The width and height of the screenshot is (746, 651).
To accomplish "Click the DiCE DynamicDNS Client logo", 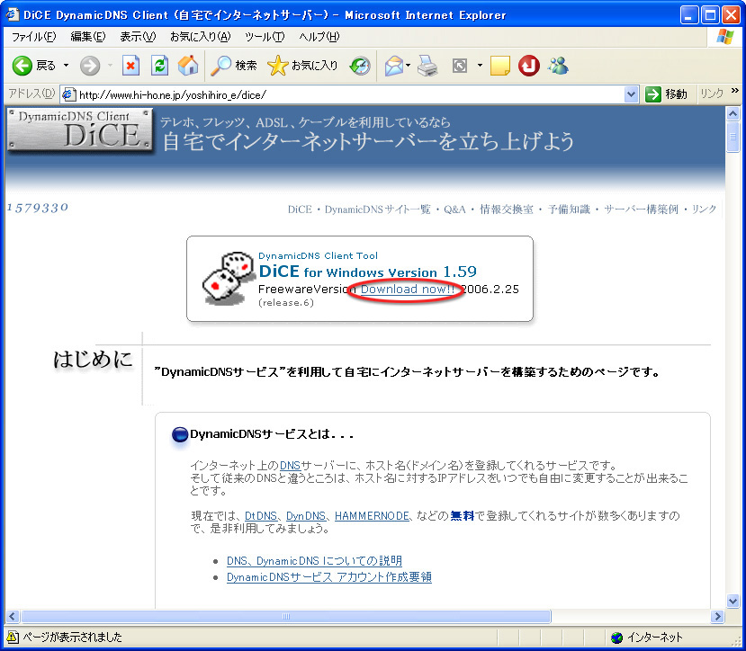I will coord(80,129).
